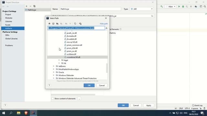The image size is (207, 116).
Task: Refresh the file tree in Select Path
Action: click(x=75, y=24)
